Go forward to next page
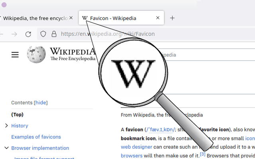Image resolution: width=255 pixels, height=159 pixels. [x=14, y=34]
